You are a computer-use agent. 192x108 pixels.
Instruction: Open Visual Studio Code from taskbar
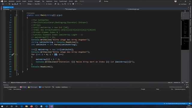[46, 106]
